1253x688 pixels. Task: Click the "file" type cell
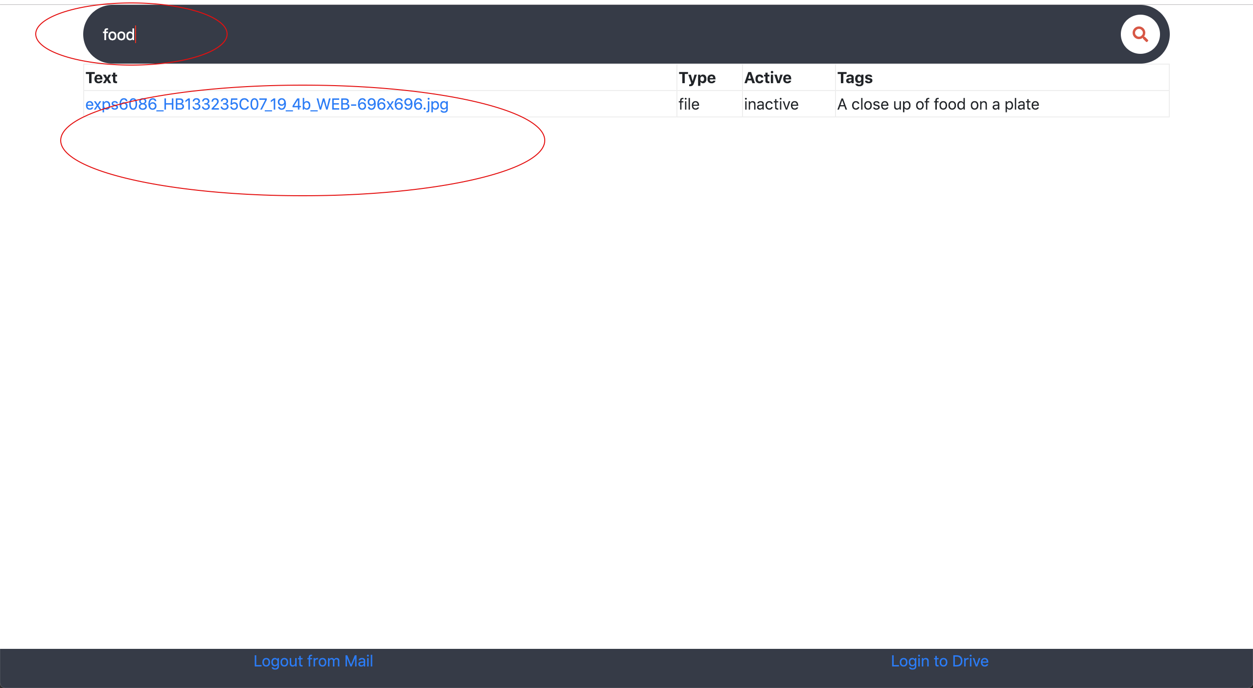click(x=689, y=104)
